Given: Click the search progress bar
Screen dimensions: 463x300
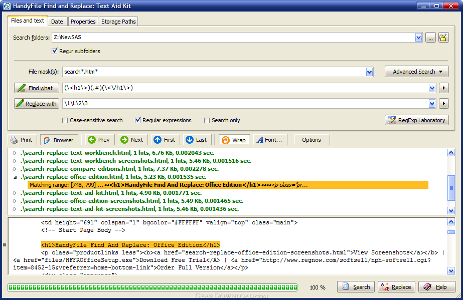Looking at the screenshot, I should pos(152,287).
